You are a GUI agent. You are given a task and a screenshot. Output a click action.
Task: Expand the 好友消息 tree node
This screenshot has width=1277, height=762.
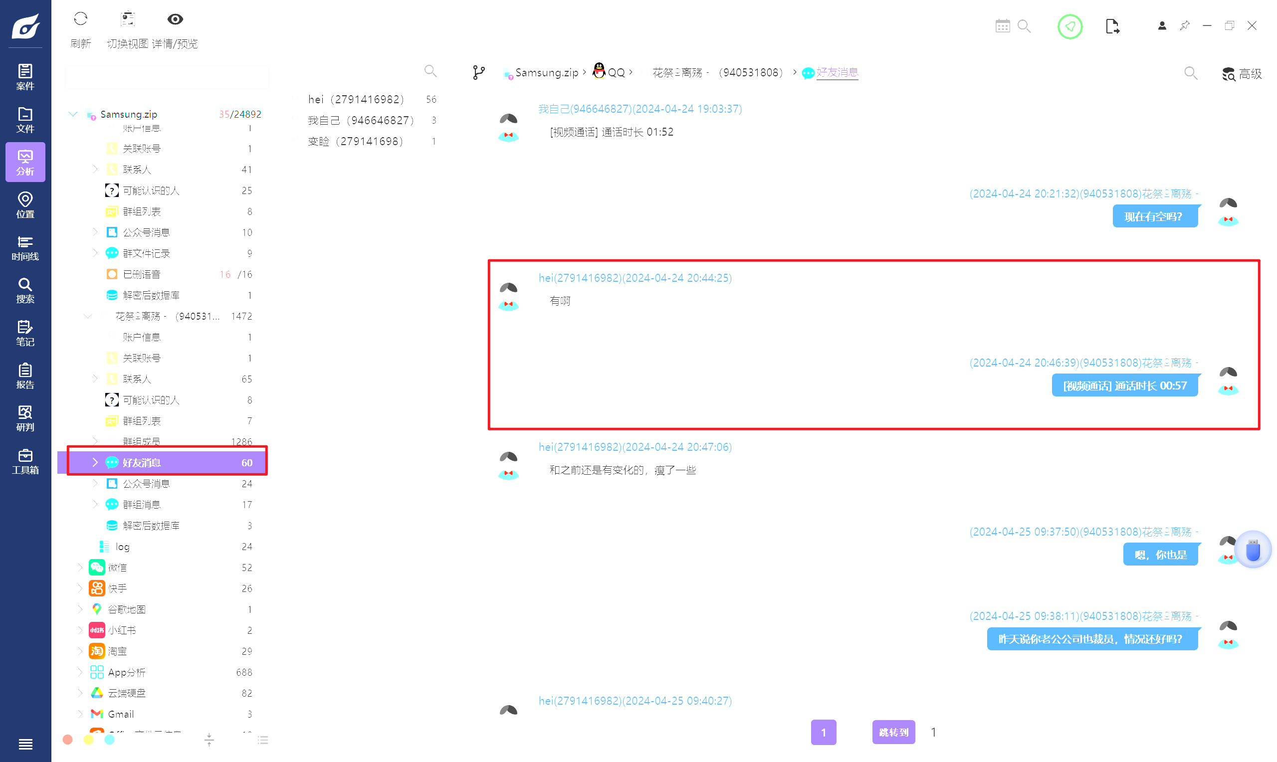[95, 462]
